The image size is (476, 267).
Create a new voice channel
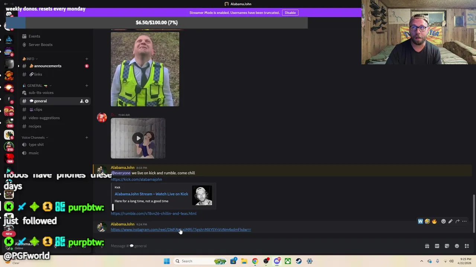point(87,138)
